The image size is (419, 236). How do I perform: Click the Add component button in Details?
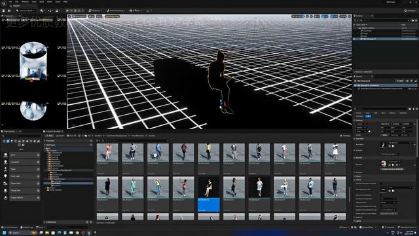click(x=400, y=81)
